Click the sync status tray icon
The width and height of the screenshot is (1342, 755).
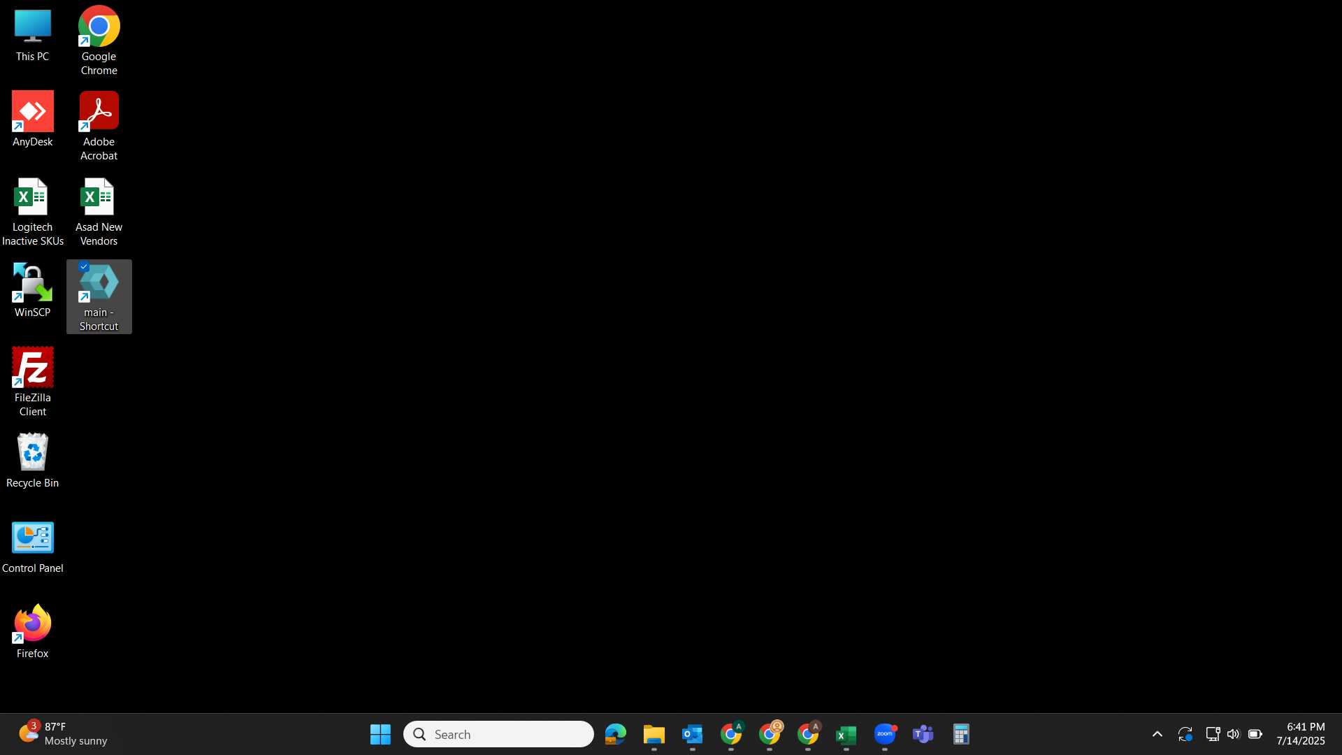click(1185, 734)
